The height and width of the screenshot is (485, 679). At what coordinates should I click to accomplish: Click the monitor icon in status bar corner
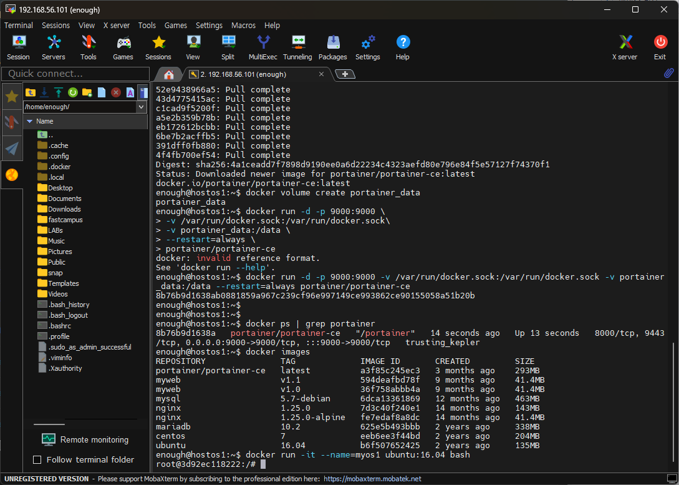pos(672,479)
